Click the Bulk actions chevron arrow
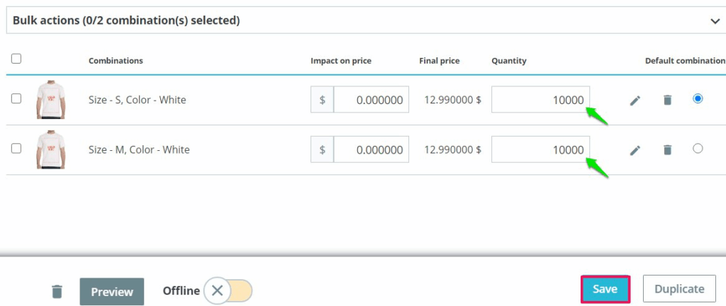 coord(715,21)
